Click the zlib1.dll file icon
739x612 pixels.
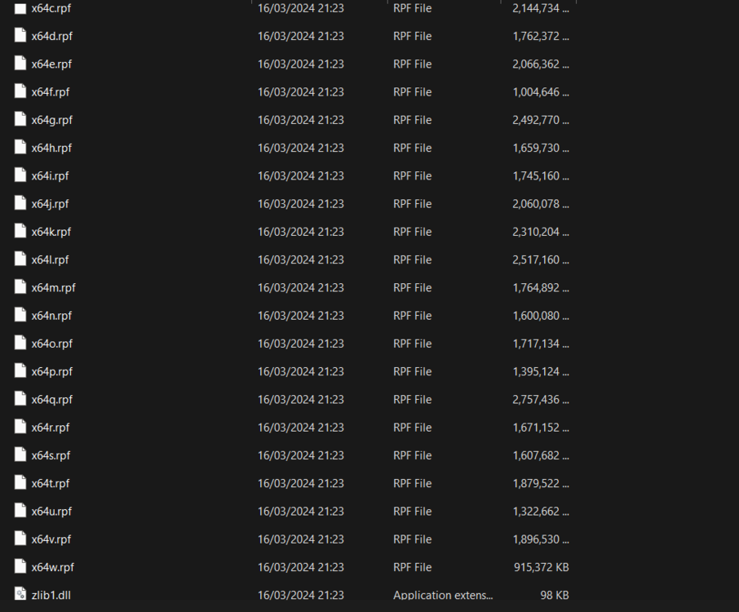click(x=21, y=595)
